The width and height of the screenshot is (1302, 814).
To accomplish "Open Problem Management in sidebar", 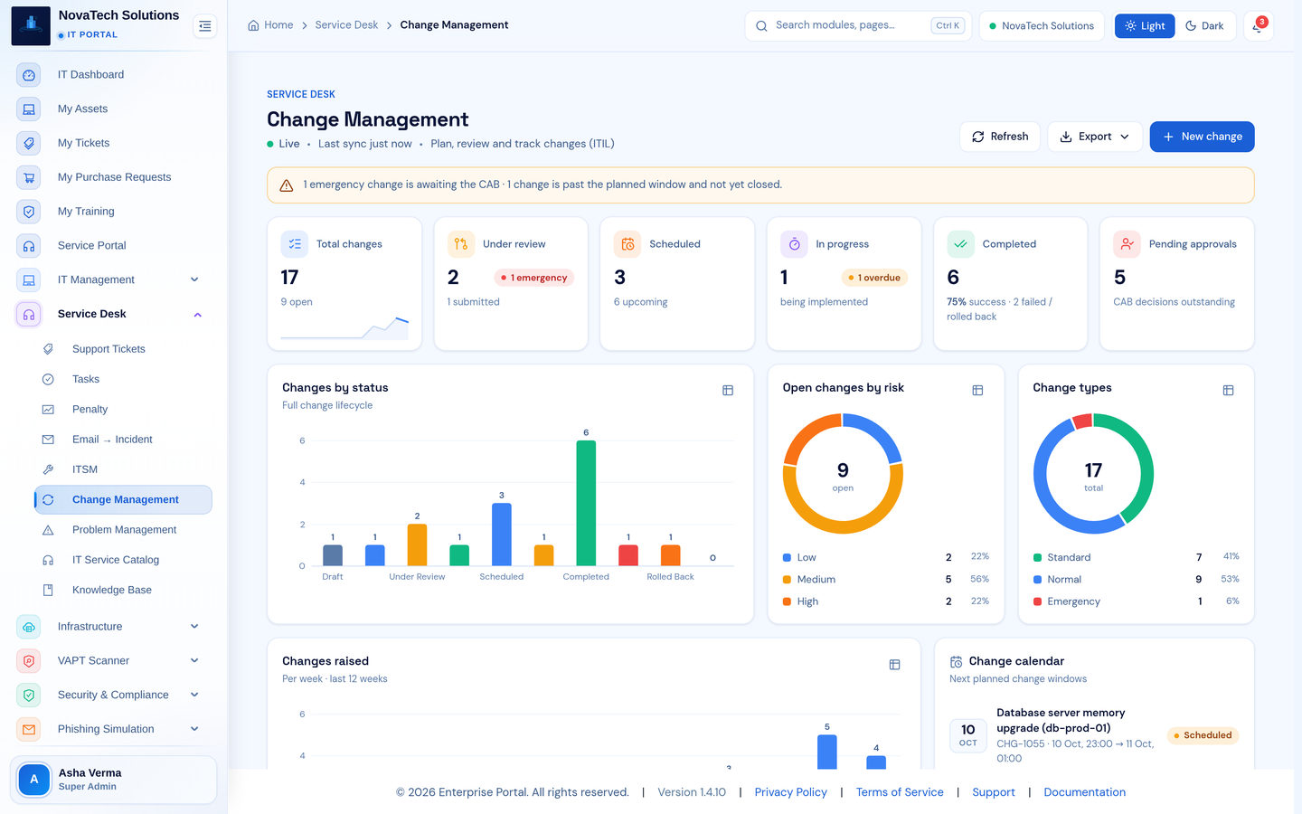I will [123, 530].
